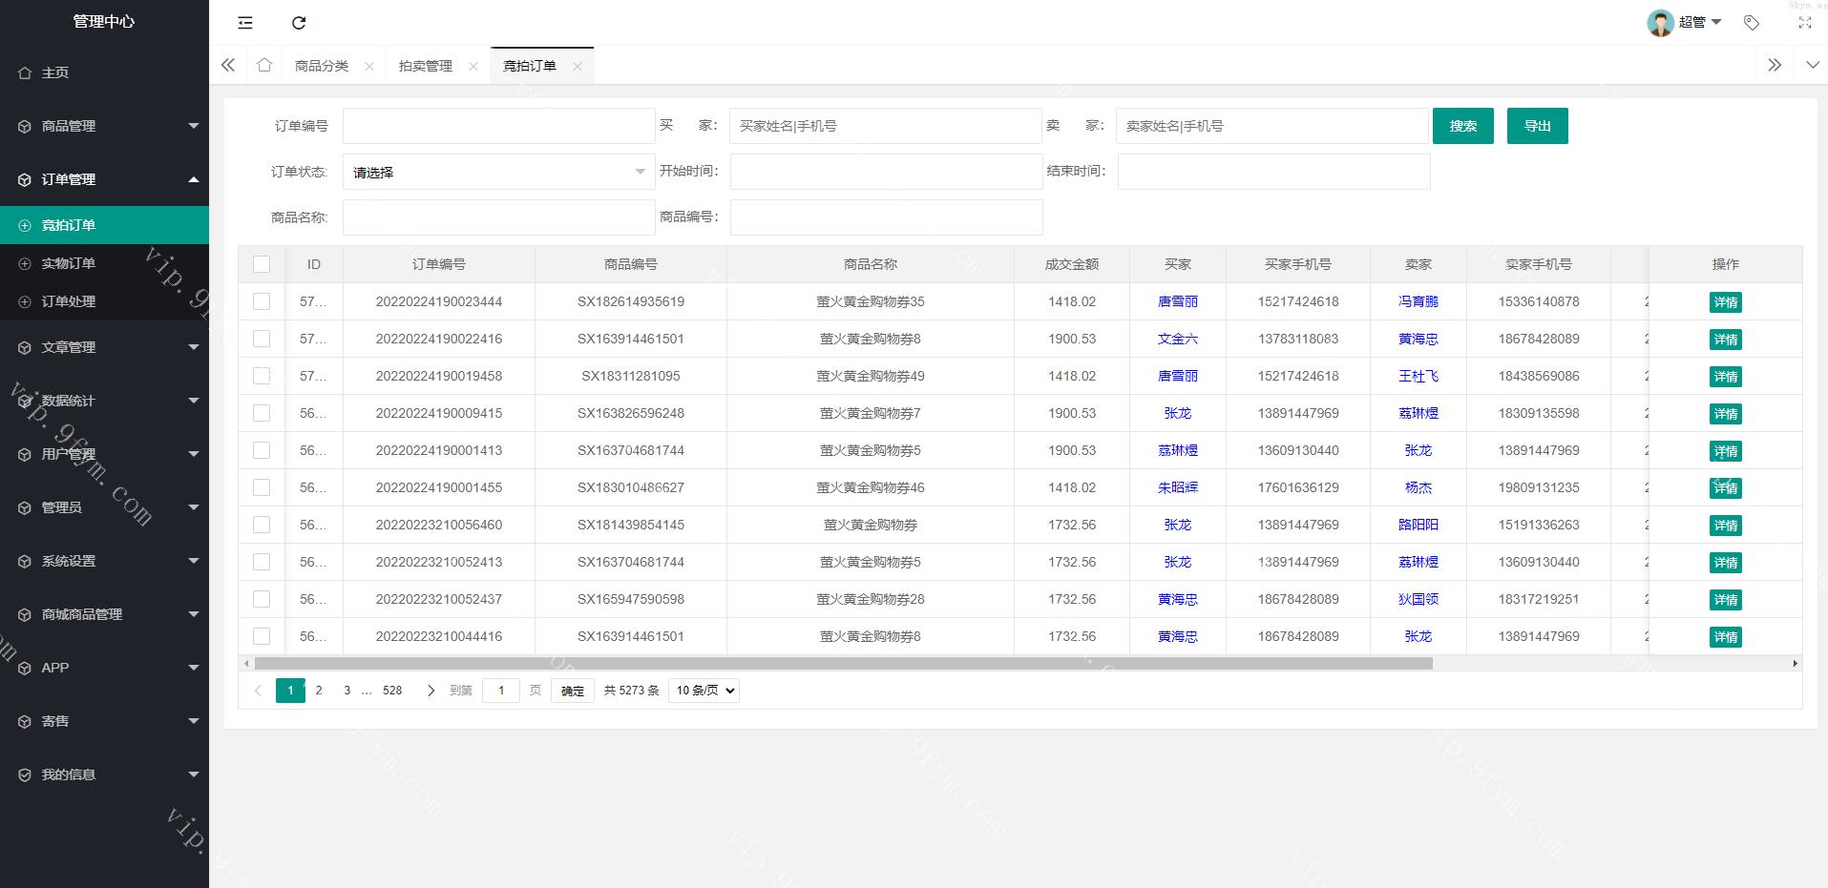Click the 搜索 button
1828x888 pixels.
point(1462,126)
